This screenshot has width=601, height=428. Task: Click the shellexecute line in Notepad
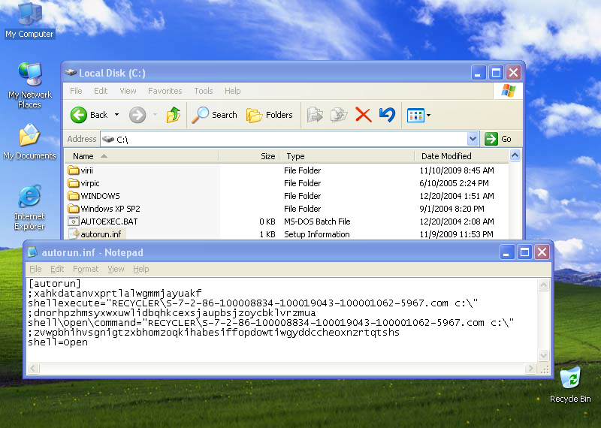[253, 303]
